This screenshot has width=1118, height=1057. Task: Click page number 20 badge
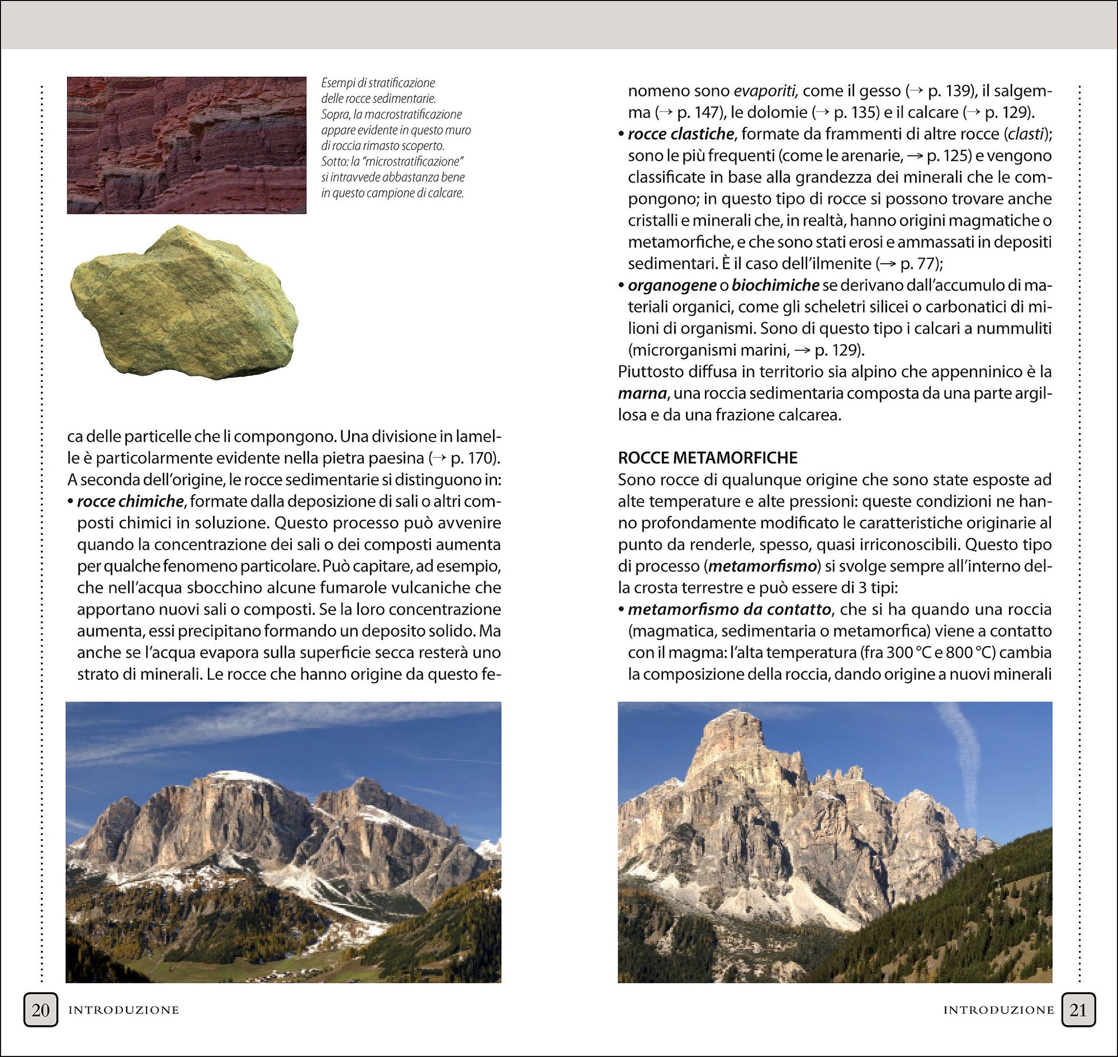[40, 1009]
